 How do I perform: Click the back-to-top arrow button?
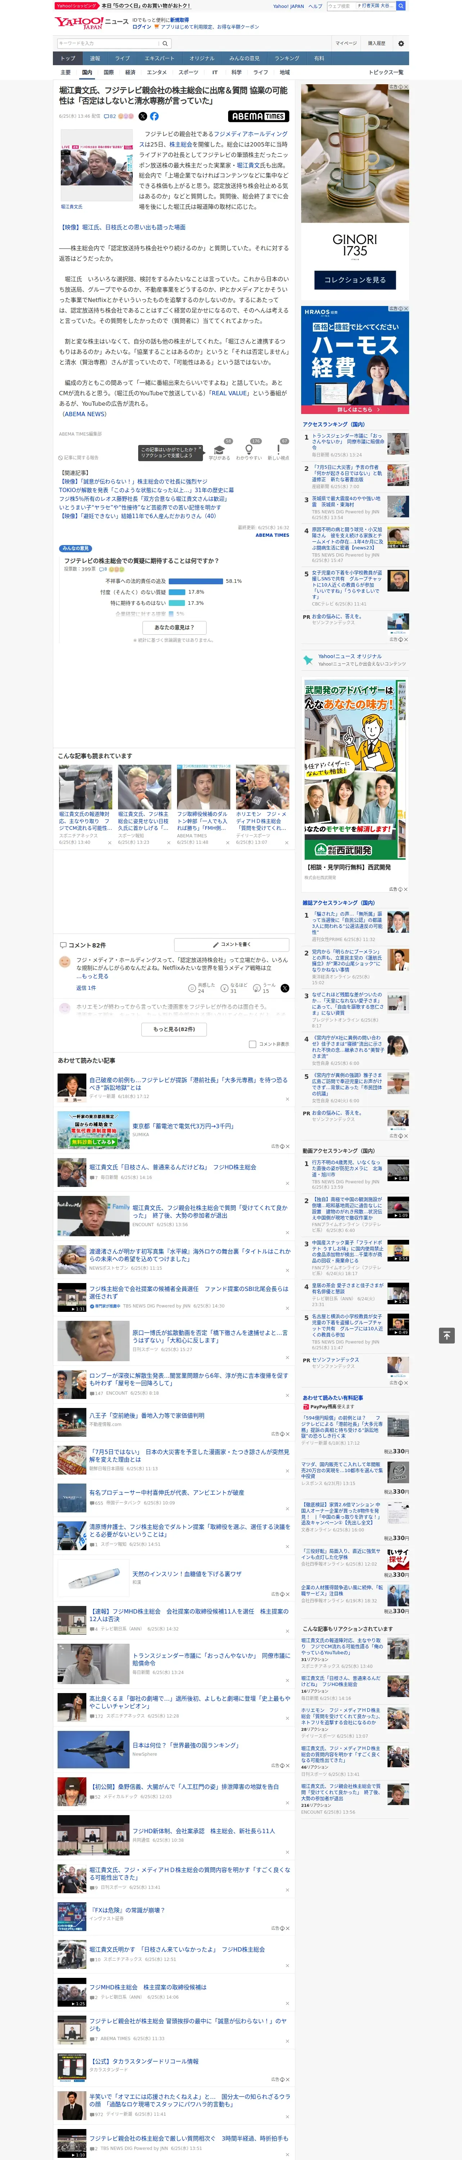pos(447,1335)
